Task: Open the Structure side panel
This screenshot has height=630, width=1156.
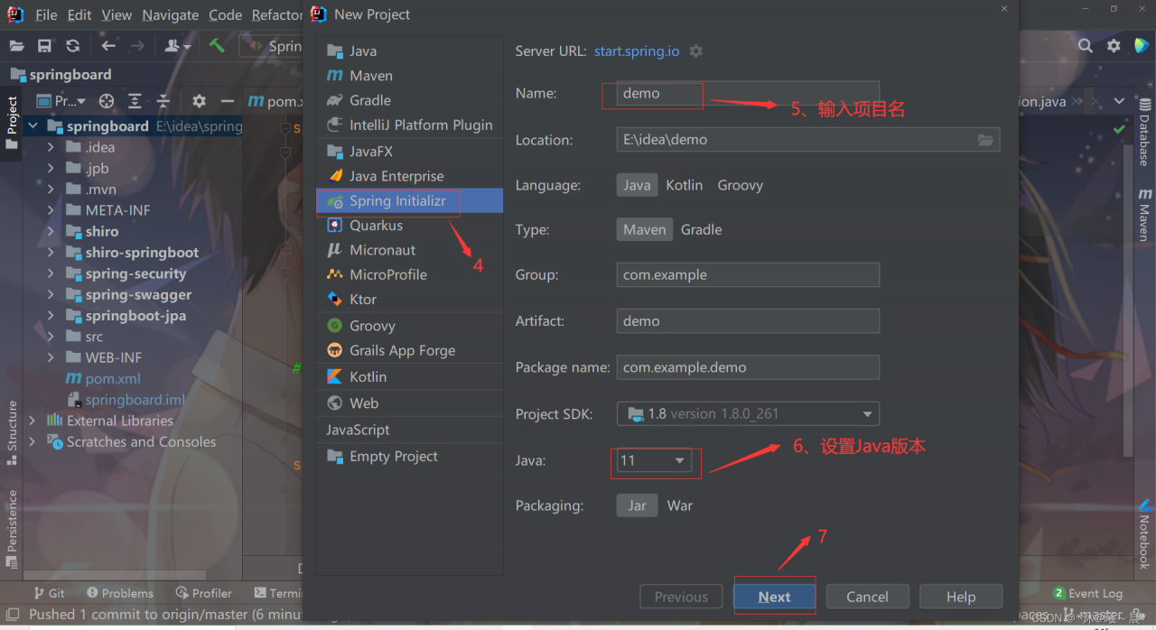Action: [12, 432]
